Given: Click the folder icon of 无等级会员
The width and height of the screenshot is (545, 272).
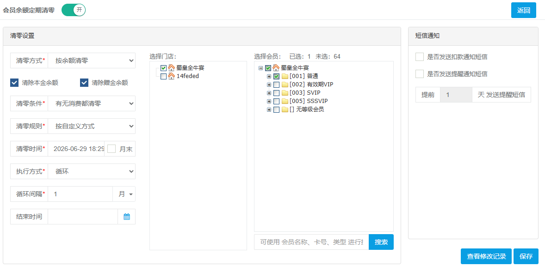Looking at the screenshot, I should (x=285, y=109).
